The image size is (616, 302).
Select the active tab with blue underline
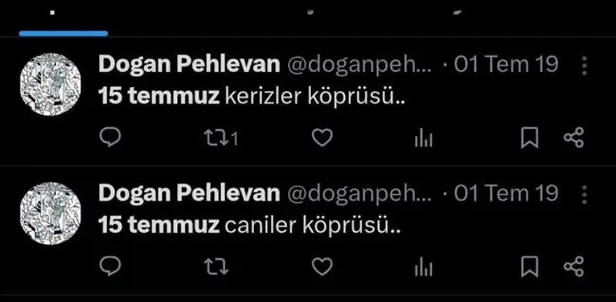pos(63,20)
